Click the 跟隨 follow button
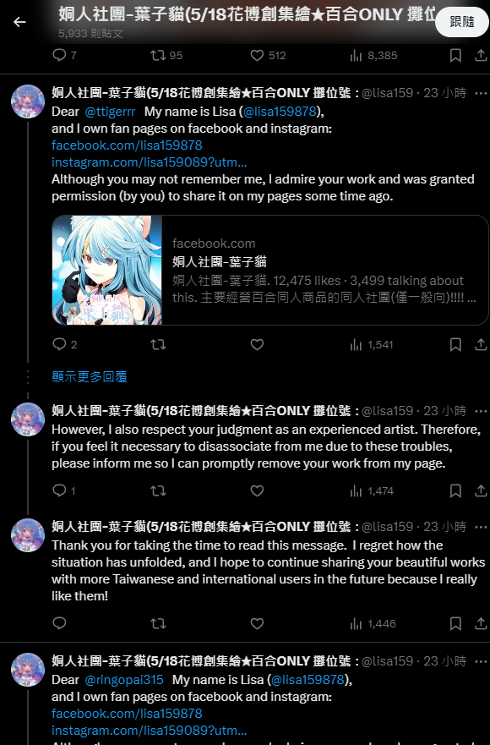This screenshot has width=490, height=745. click(x=462, y=22)
